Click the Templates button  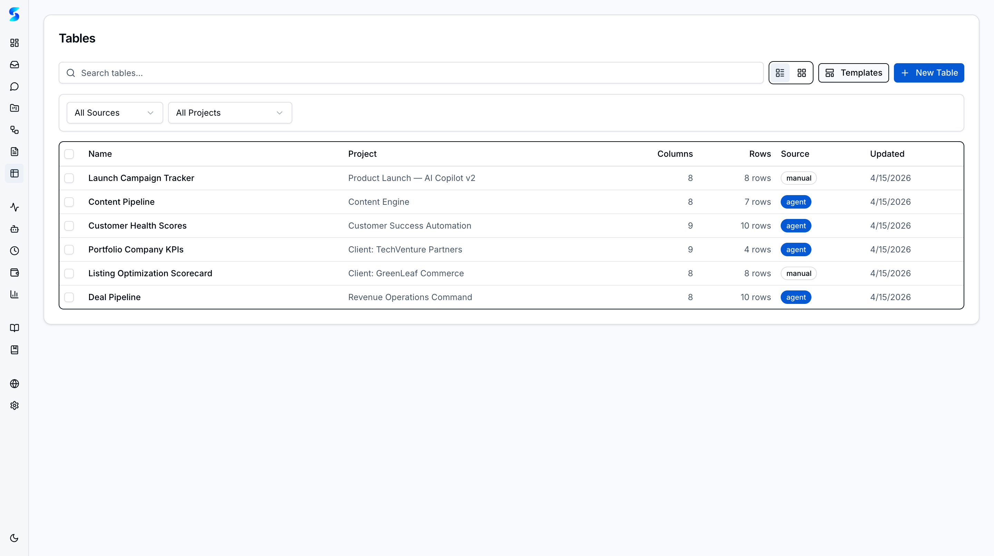click(853, 73)
